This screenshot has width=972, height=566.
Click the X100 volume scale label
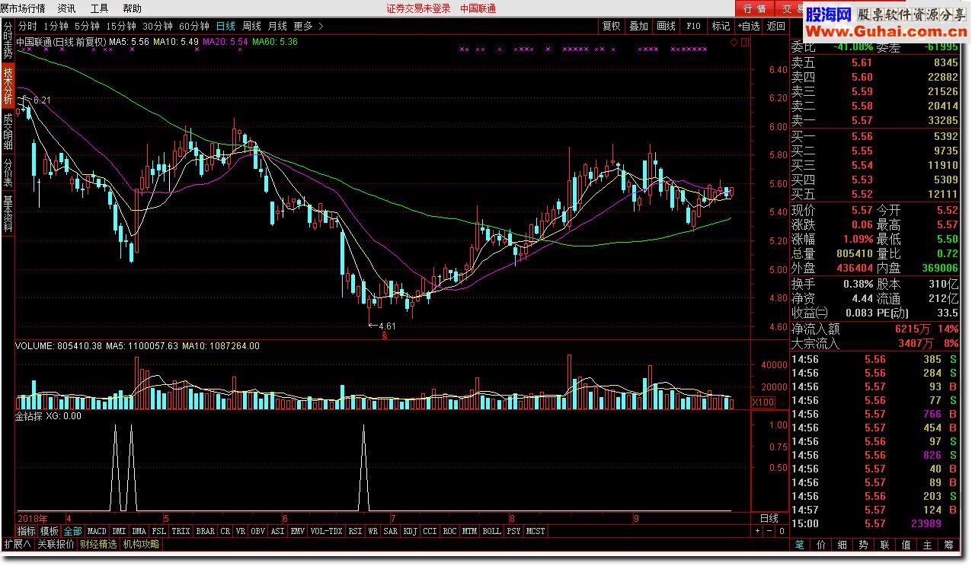[763, 402]
